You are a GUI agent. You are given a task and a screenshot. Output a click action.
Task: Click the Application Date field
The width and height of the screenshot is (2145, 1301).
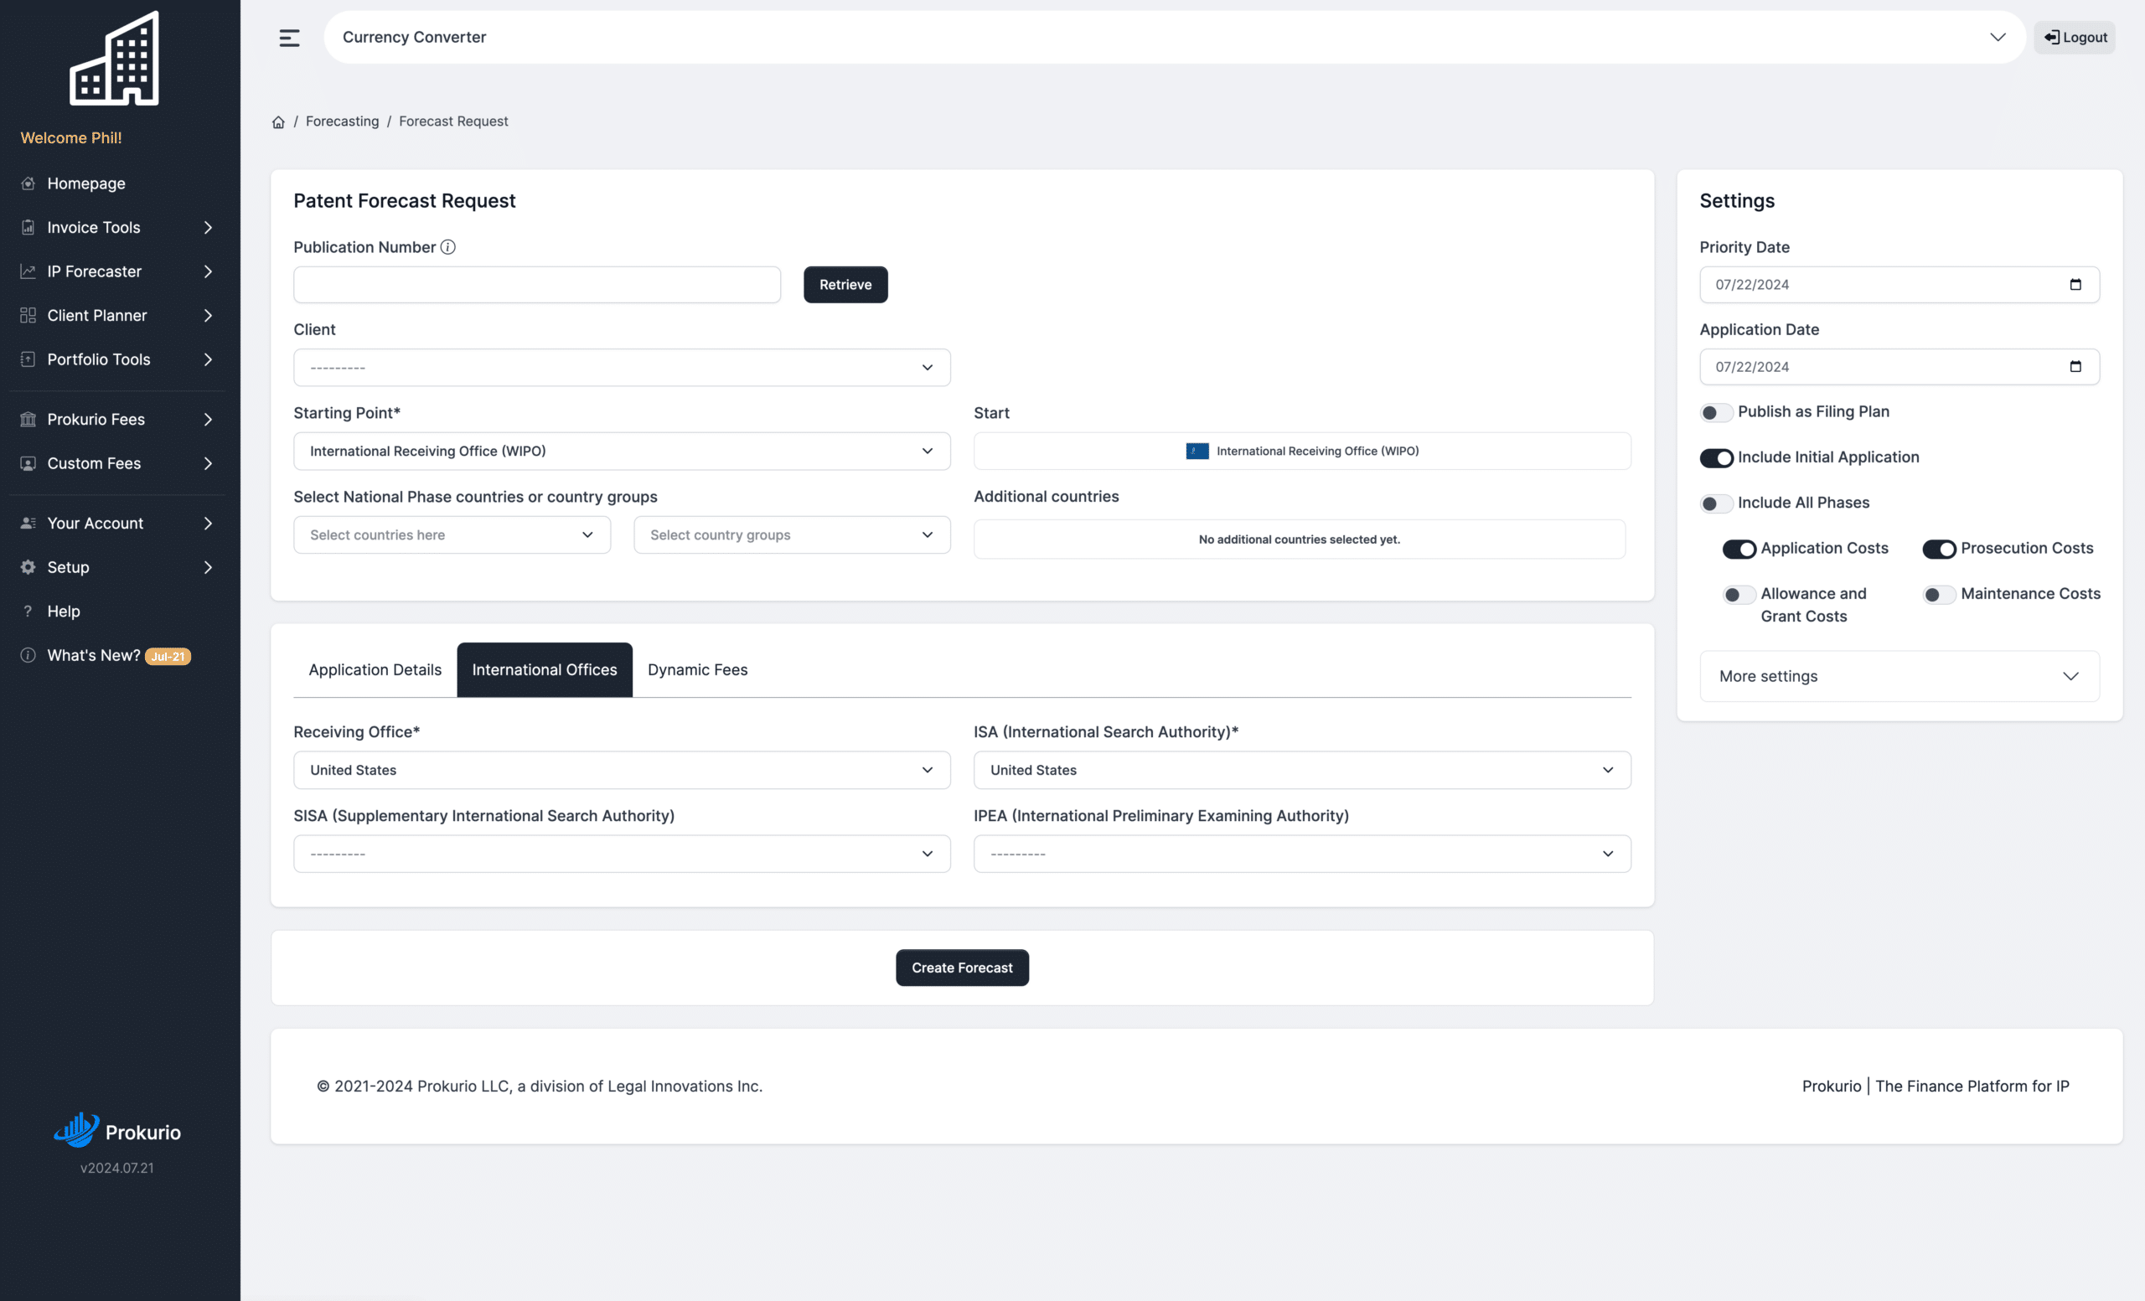pos(1899,367)
